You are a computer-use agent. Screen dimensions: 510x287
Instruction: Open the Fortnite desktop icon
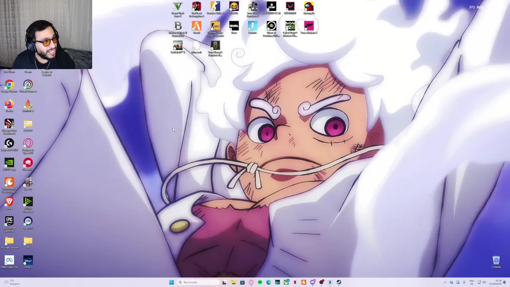(253, 28)
